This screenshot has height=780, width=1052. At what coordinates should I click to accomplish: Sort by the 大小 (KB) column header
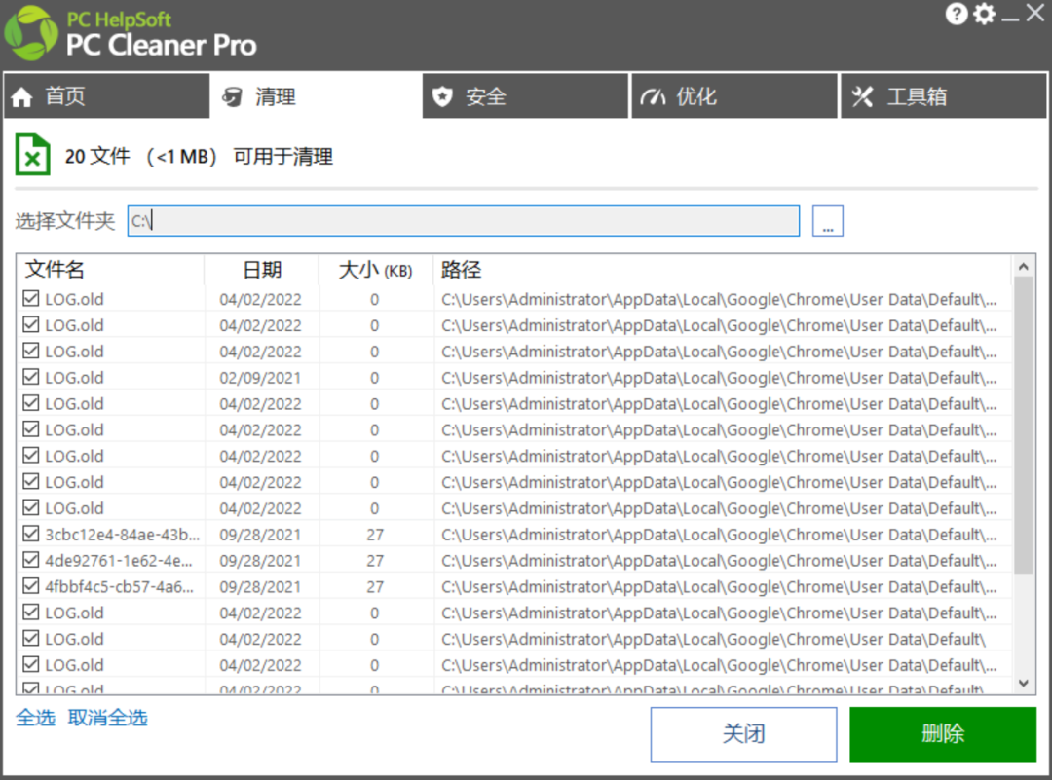(376, 270)
